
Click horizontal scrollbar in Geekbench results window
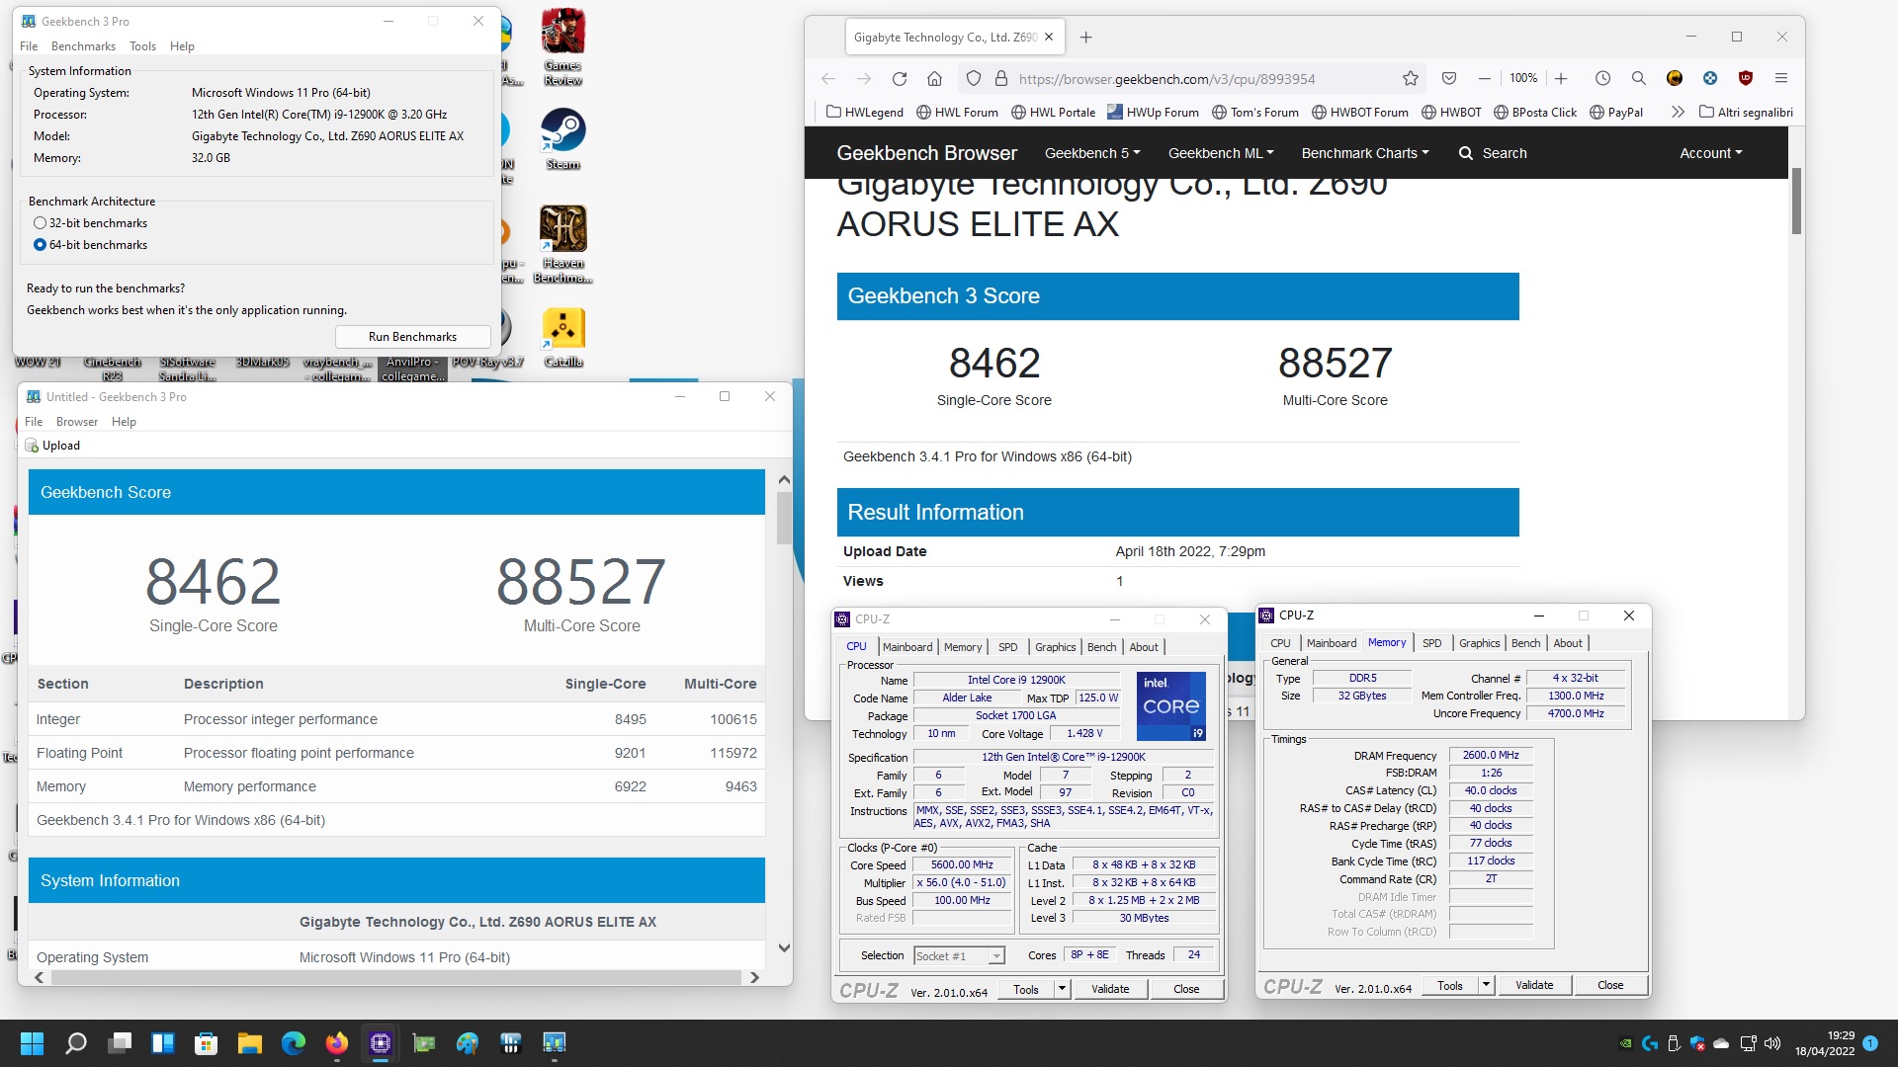click(395, 977)
